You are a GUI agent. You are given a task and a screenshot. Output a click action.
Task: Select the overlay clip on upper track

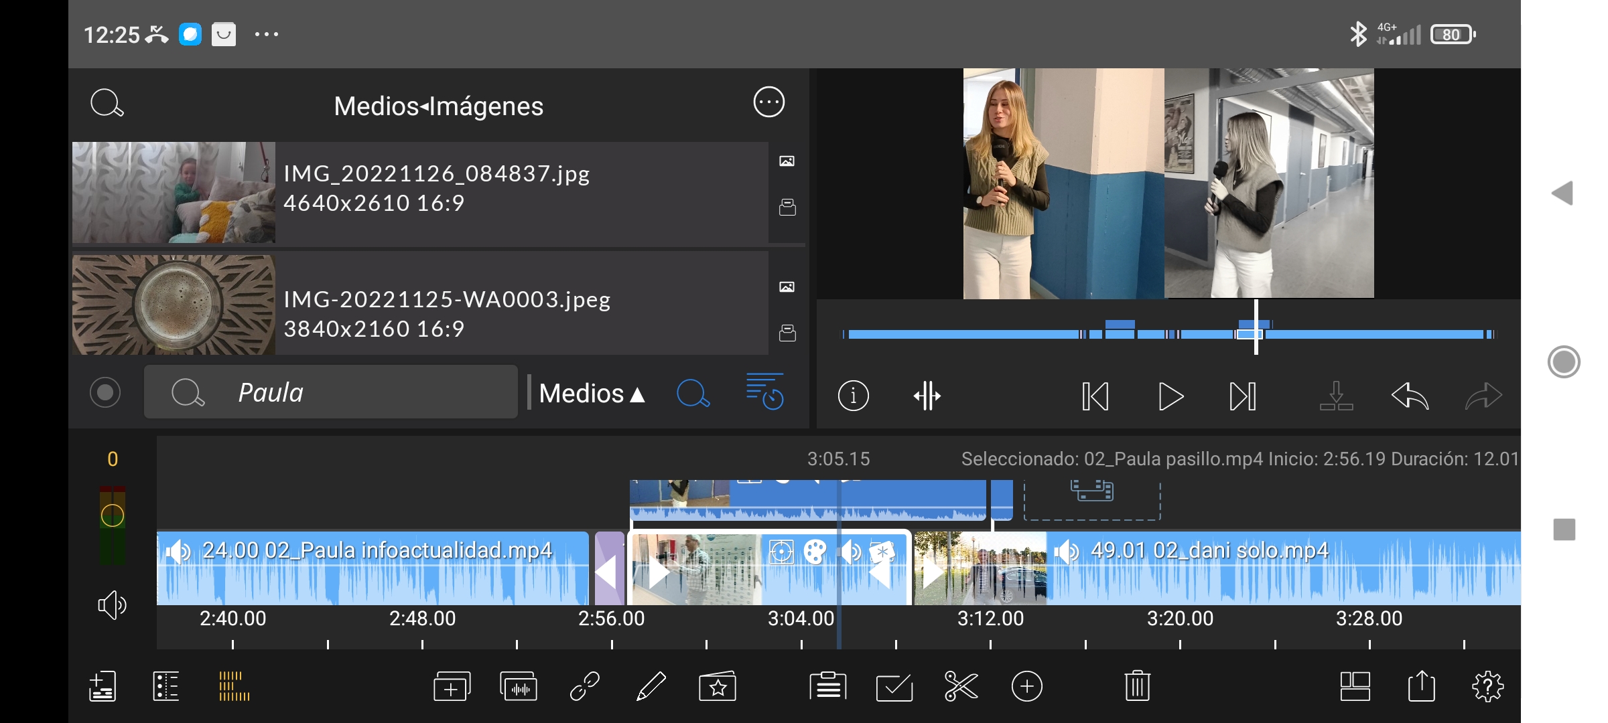[x=807, y=499]
